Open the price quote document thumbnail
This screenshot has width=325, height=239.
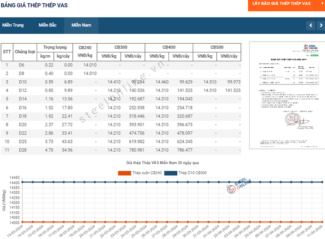click(x=284, y=95)
